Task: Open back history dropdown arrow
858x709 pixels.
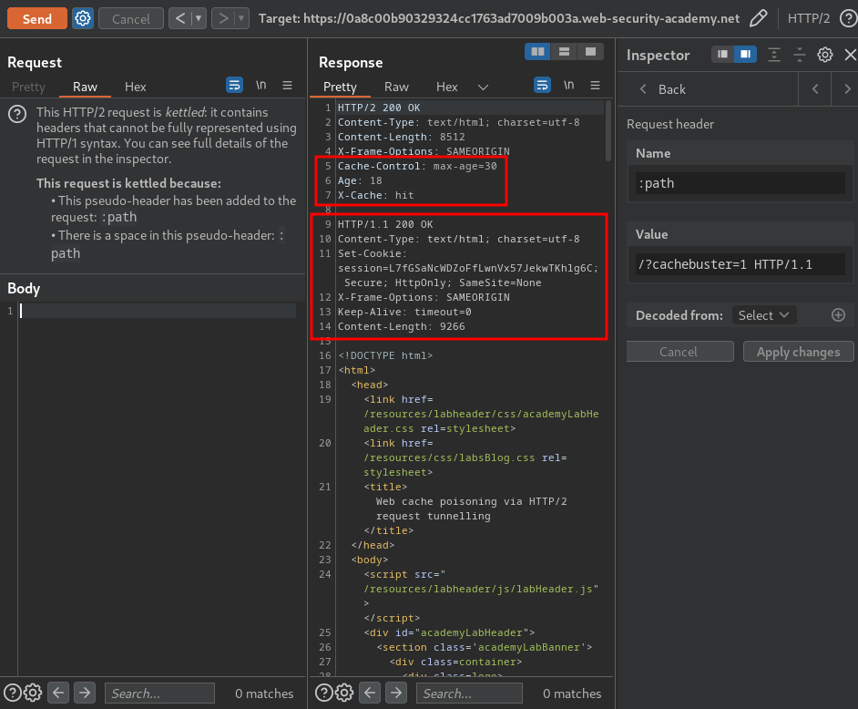Action: click(x=198, y=18)
